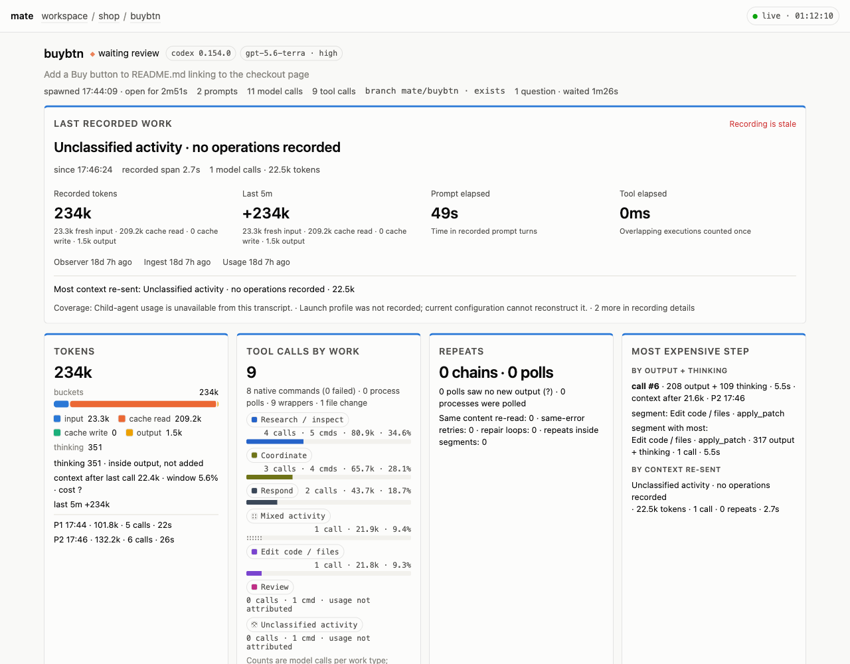Click 'BY CONTEXT RE-SENT' section heading
This screenshot has height=664, width=850.
[x=676, y=469]
